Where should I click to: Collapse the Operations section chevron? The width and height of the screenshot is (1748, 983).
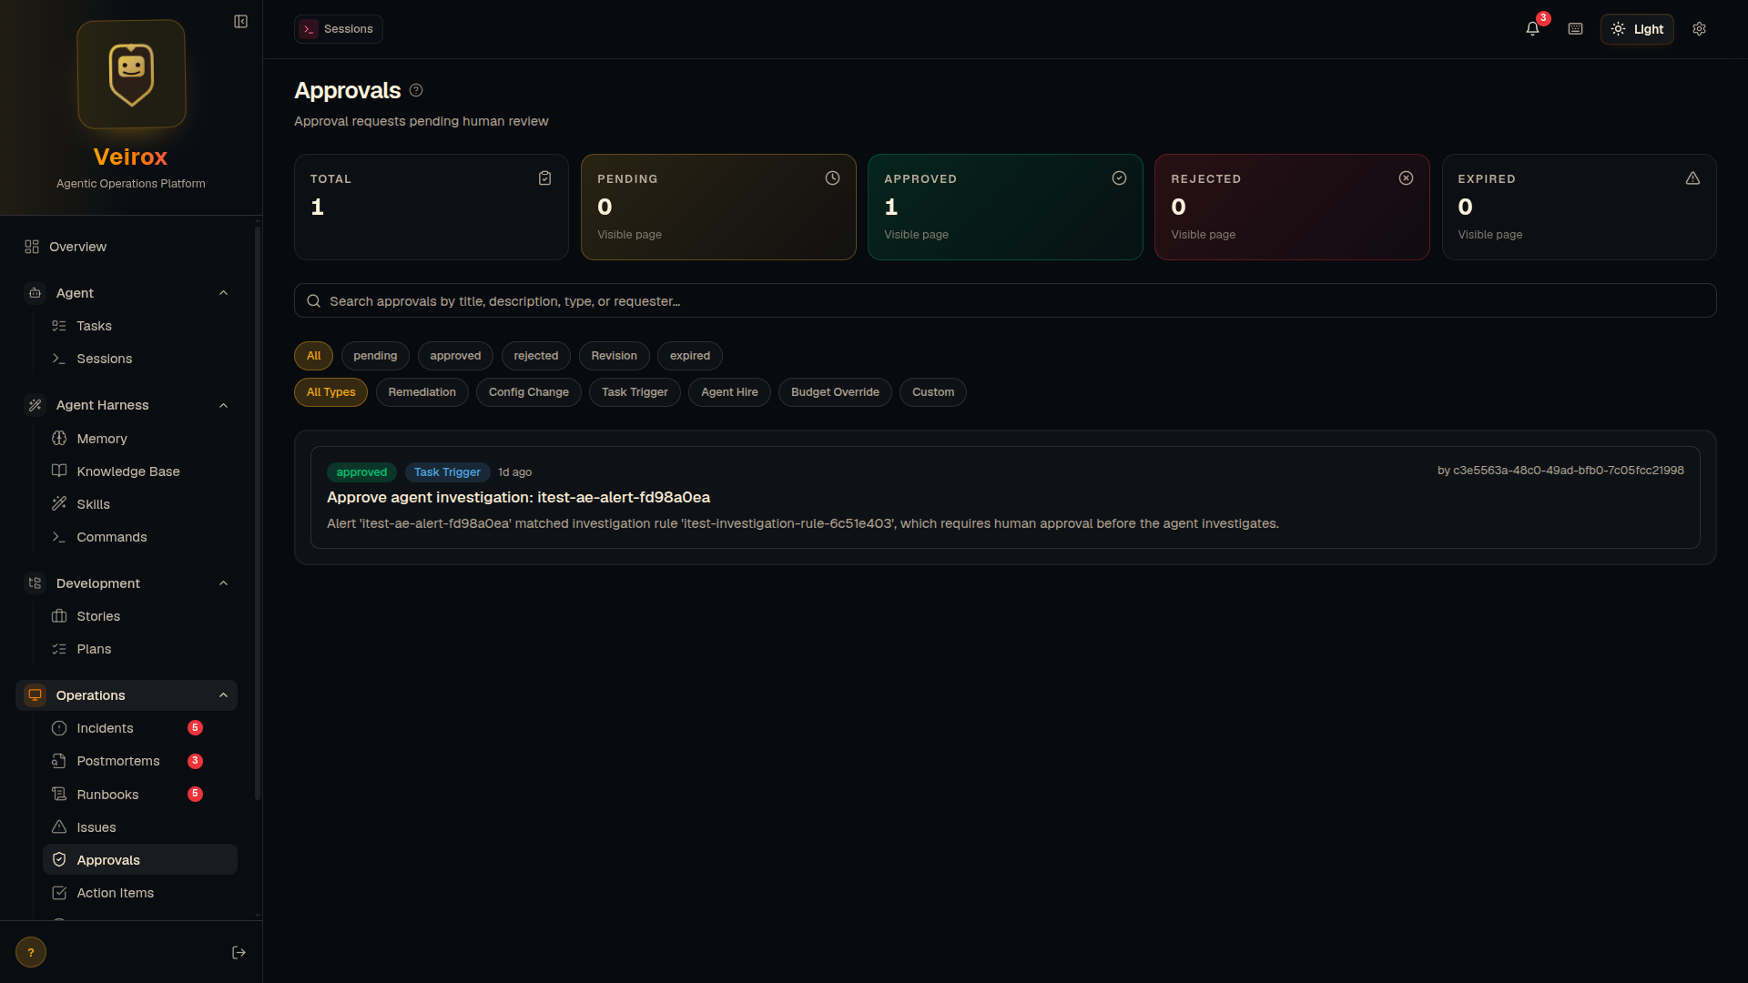pos(223,695)
